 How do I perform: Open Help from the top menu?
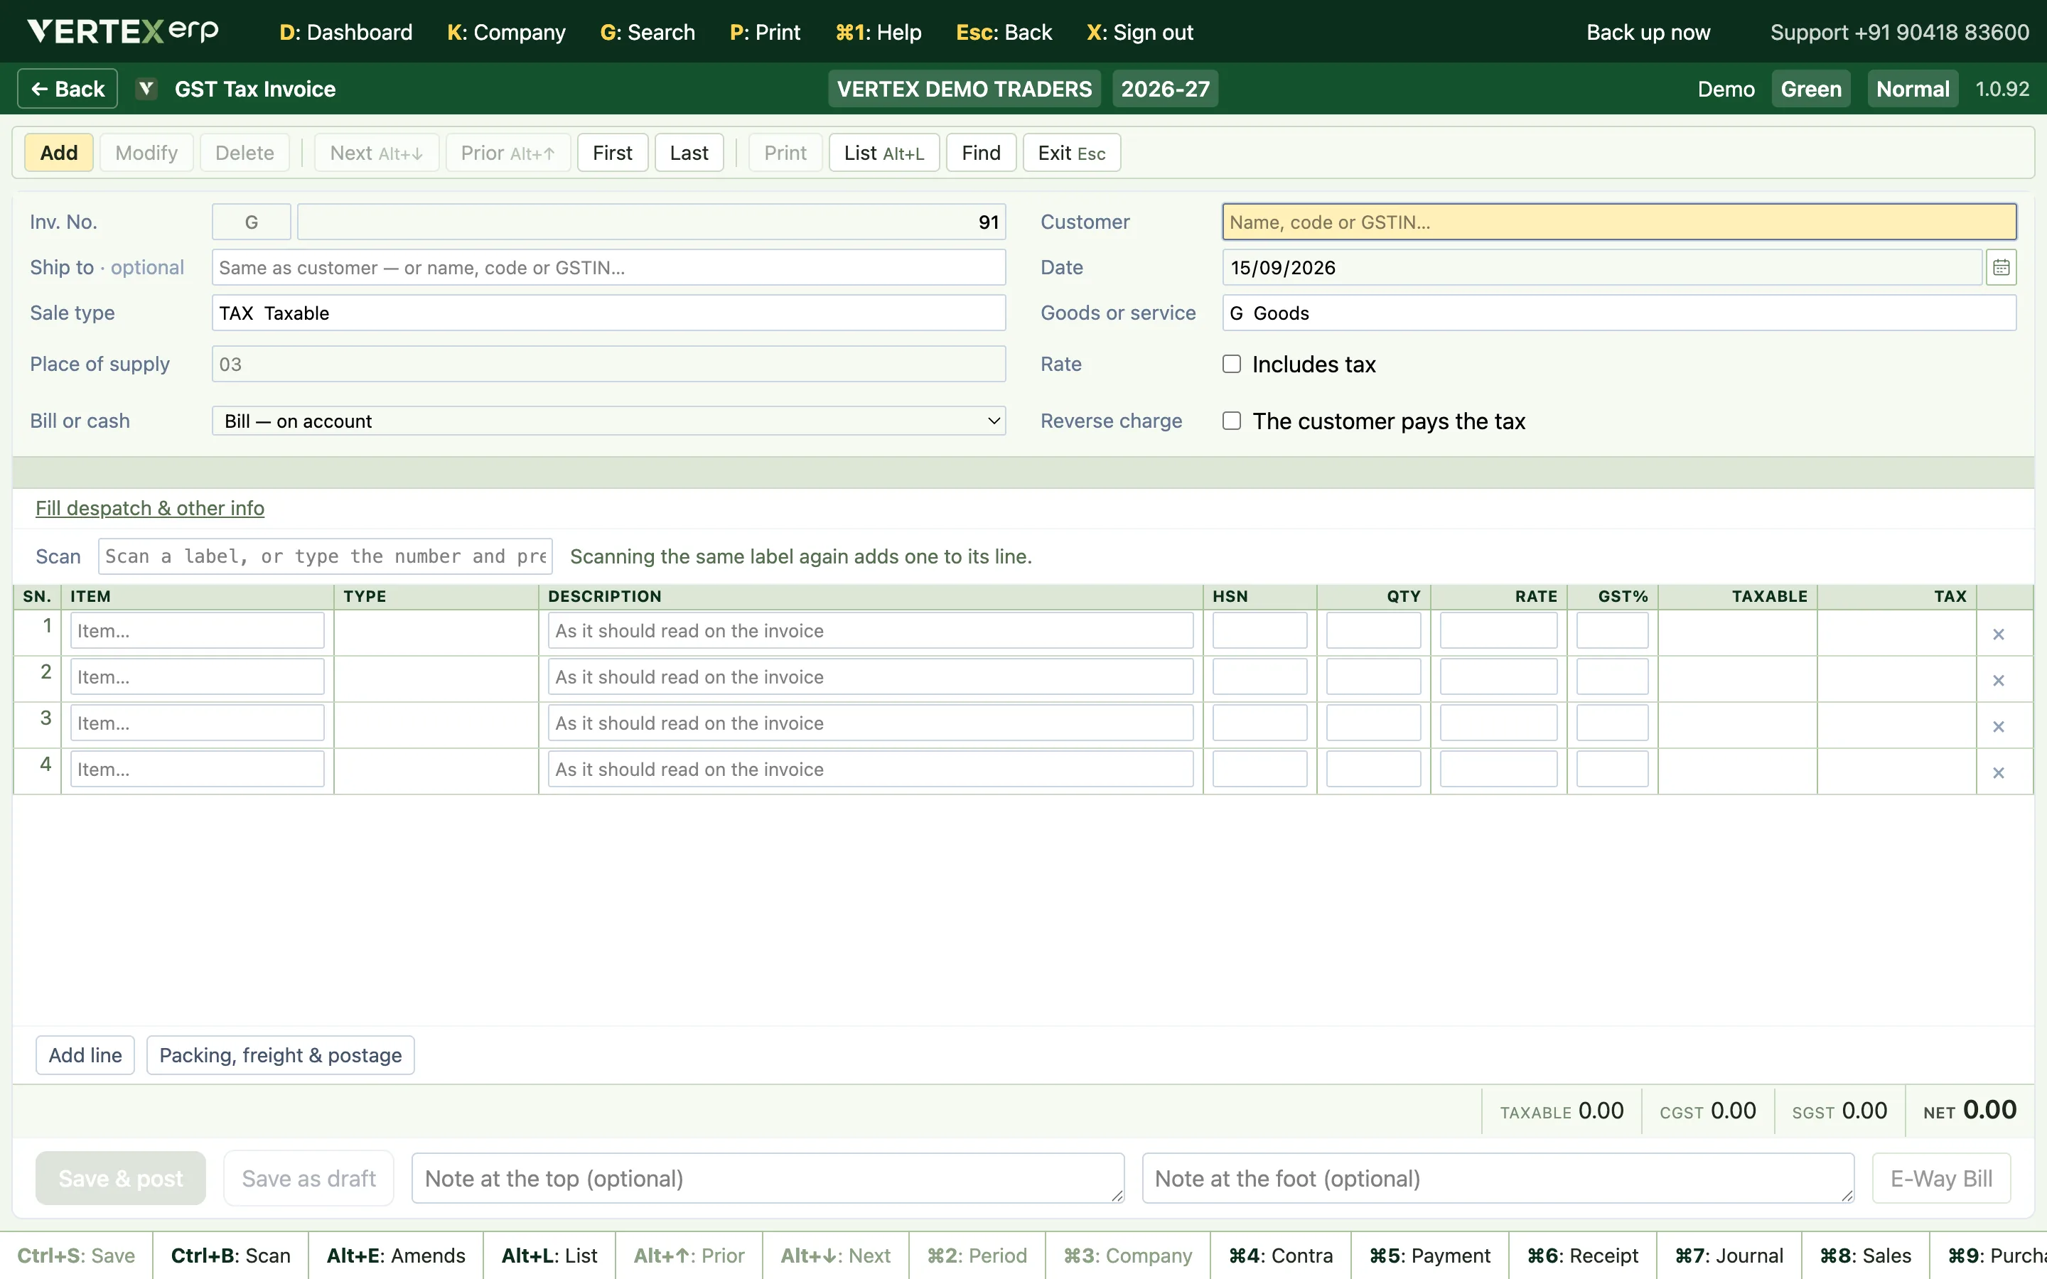(878, 32)
